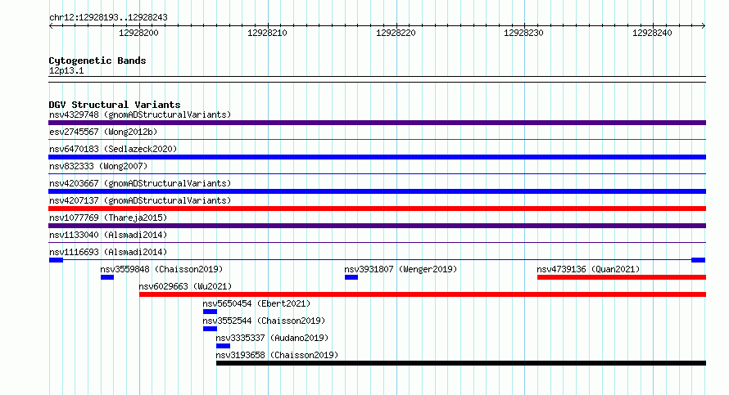Click the nsv1116693 (Alsmadi2014) label
This screenshot has height=395, width=729.
(x=108, y=252)
